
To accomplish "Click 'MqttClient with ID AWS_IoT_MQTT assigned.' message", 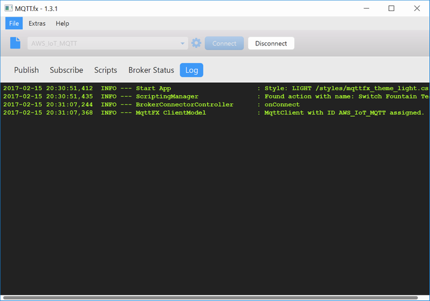I will pyautogui.click(x=344, y=112).
